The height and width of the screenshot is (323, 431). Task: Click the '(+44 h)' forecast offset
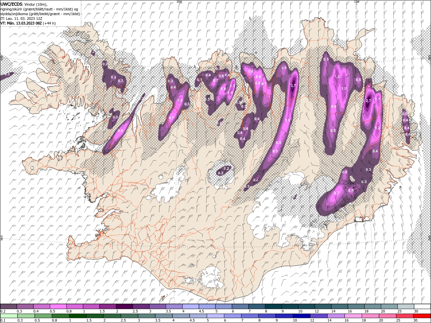49,23
